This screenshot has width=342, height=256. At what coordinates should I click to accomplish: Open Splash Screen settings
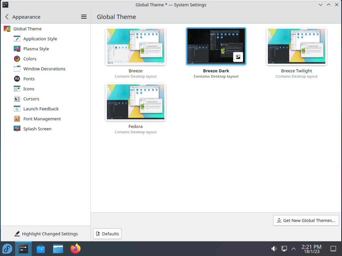(x=37, y=129)
